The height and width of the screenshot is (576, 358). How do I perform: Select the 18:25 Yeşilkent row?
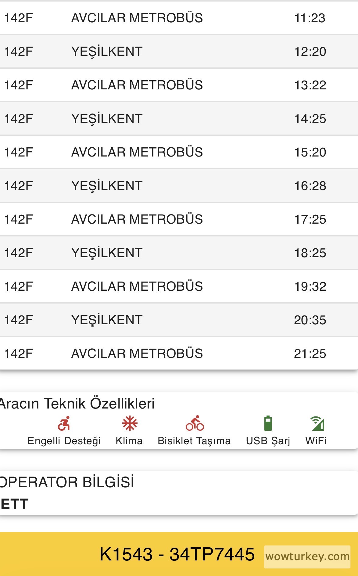[179, 253]
